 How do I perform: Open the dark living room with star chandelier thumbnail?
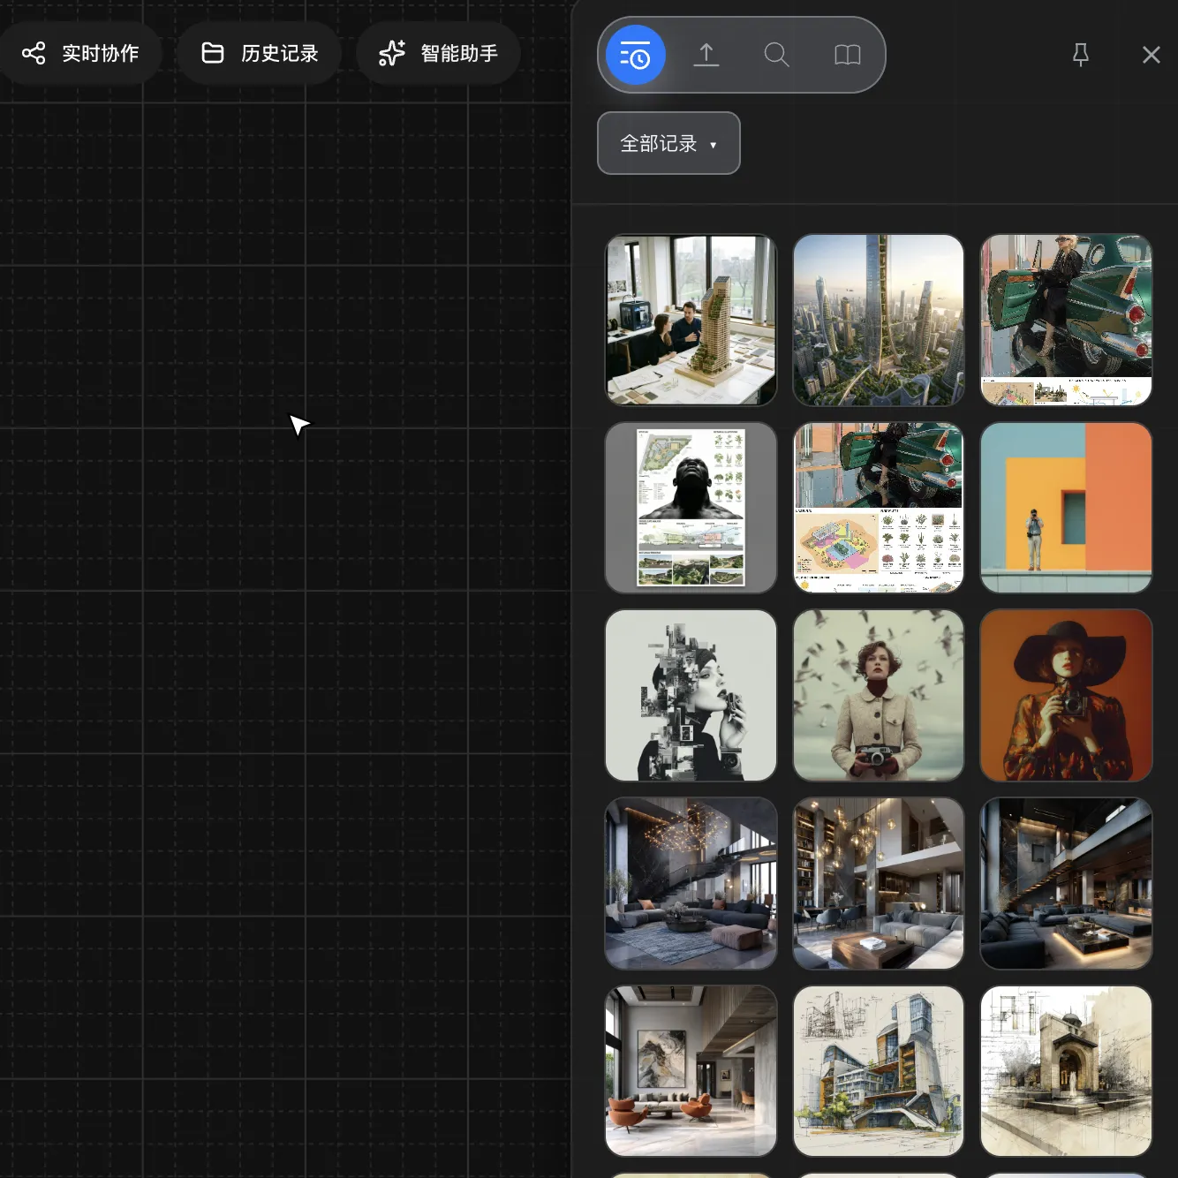click(x=691, y=883)
